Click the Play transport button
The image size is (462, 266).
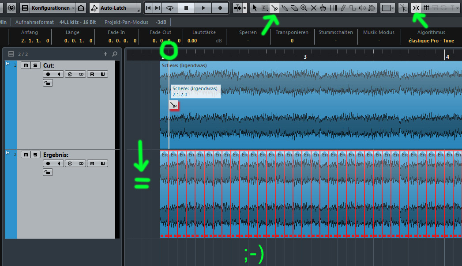[203, 8]
